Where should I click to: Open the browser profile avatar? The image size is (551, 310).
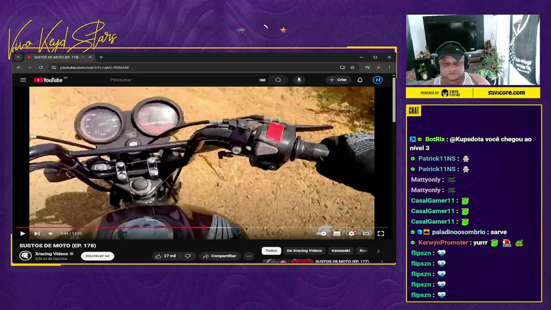[x=378, y=68]
